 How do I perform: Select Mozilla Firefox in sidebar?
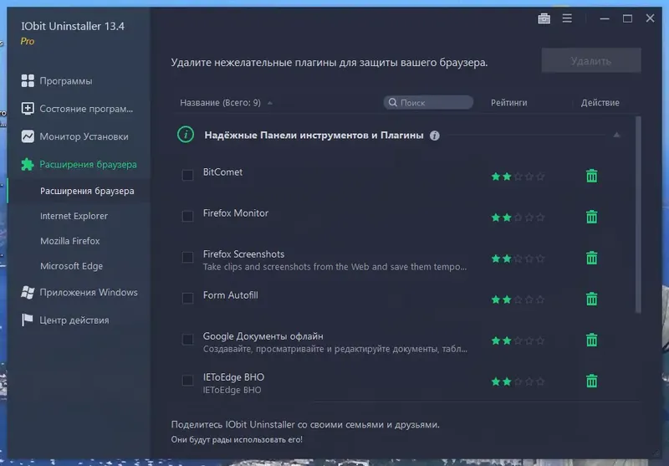pos(70,241)
